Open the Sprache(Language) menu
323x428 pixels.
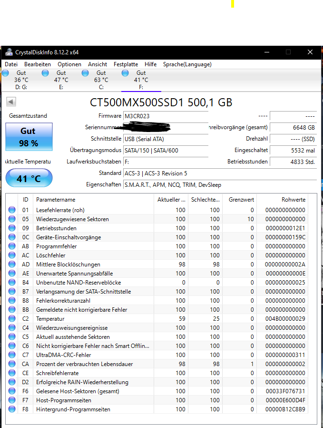187,64
